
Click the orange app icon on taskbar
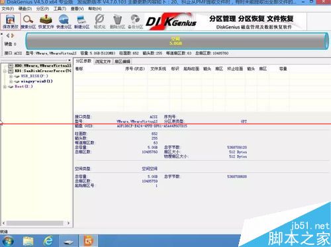click(88, 241)
